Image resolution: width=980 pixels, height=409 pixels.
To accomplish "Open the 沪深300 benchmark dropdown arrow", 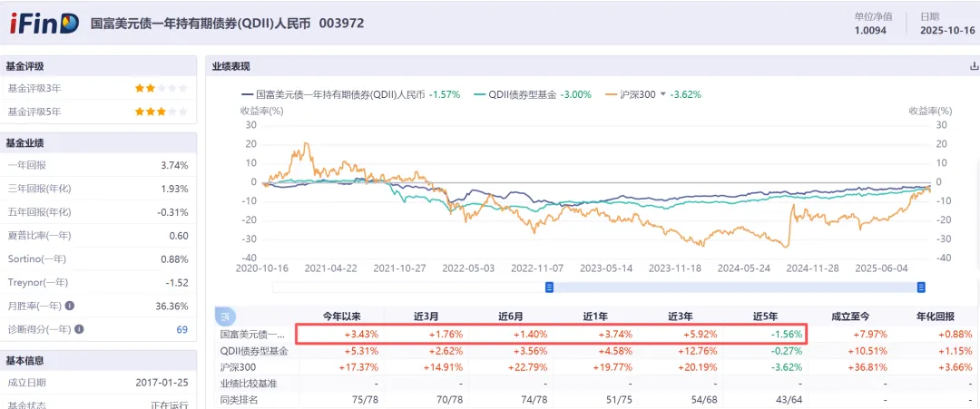I will click(662, 94).
